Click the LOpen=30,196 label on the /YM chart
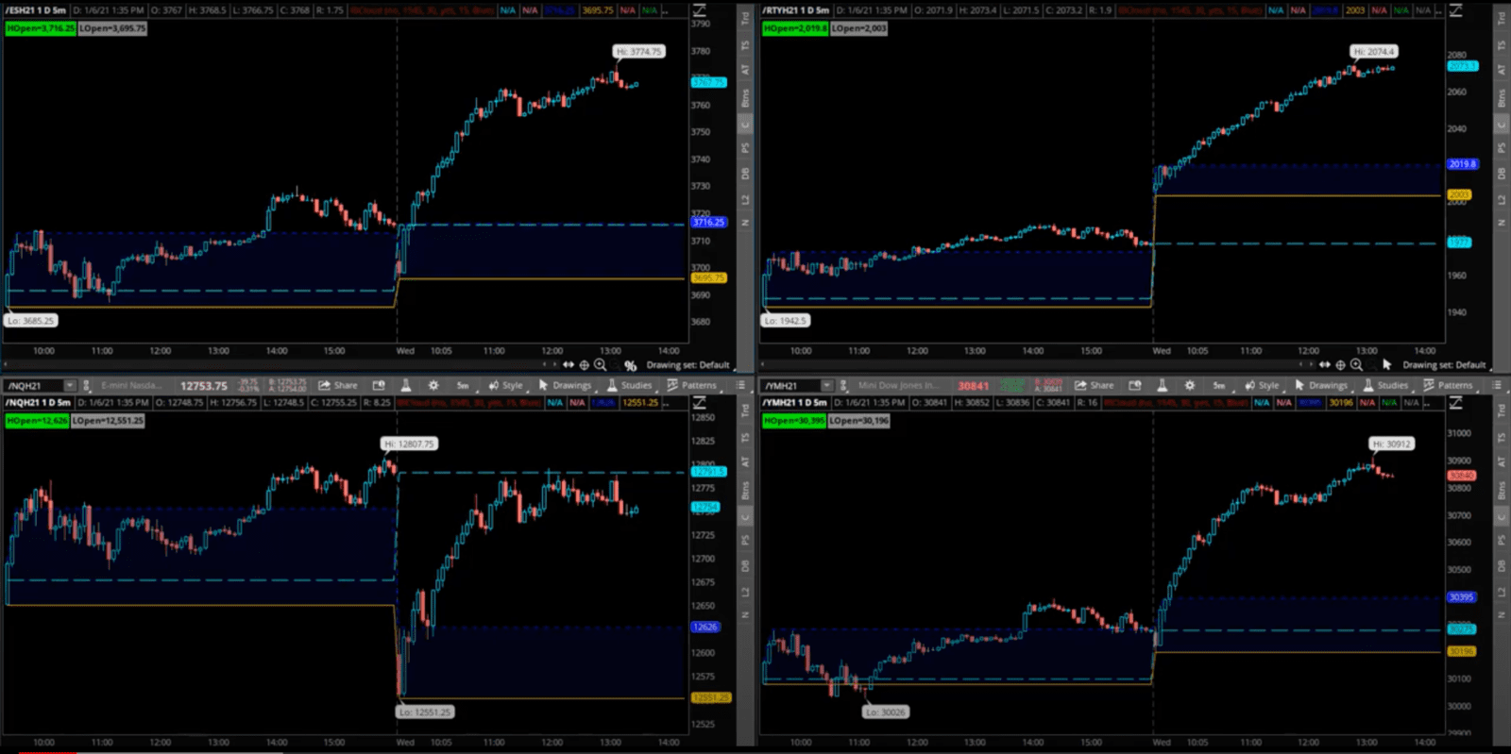1511x754 pixels. tap(859, 421)
